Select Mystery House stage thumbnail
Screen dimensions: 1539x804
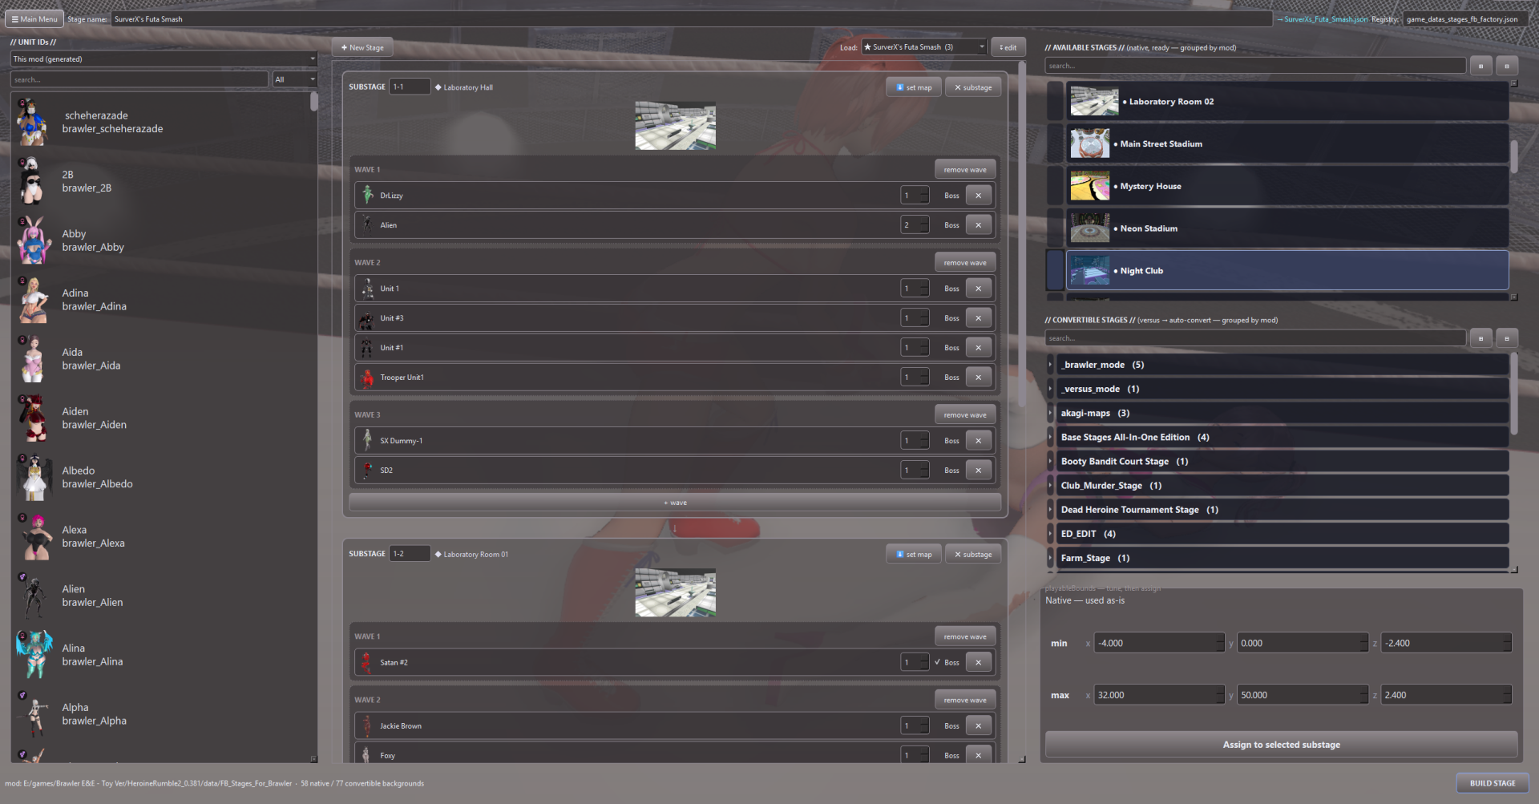coord(1090,186)
